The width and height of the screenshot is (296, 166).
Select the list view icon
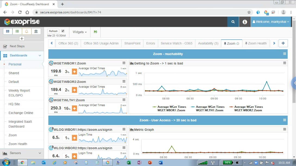(17, 31)
